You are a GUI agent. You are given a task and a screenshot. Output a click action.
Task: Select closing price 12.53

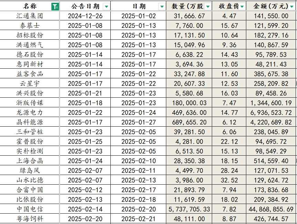click(x=229, y=84)
